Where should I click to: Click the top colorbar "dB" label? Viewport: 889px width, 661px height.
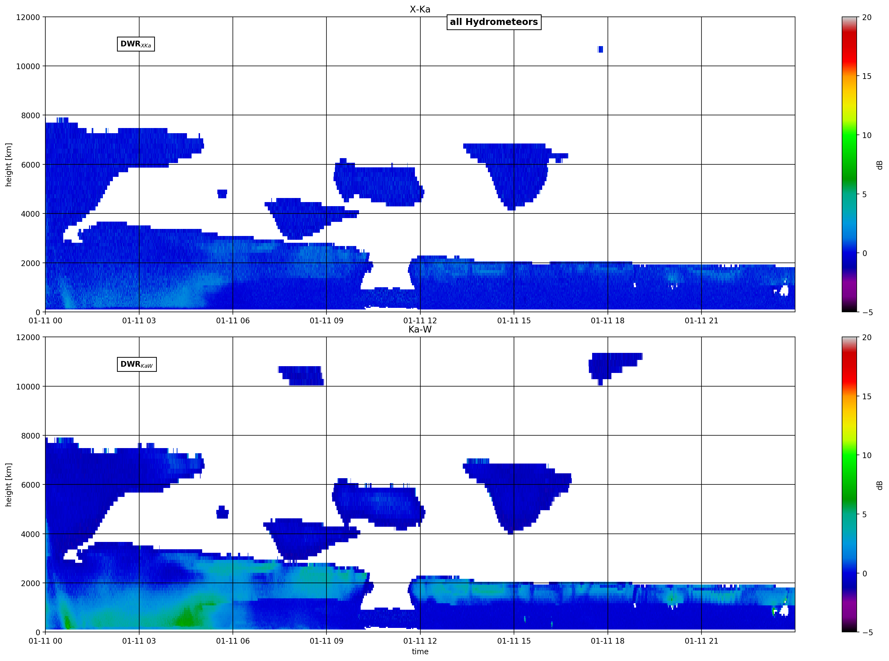[x=880, y=165]
